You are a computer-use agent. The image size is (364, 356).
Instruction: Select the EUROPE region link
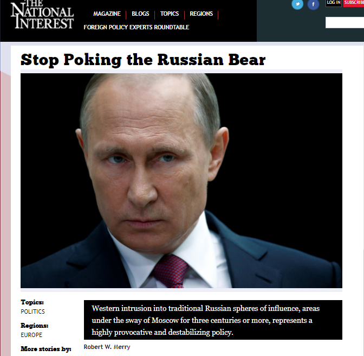point(31,335)
